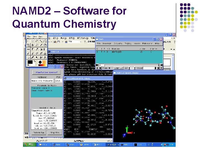
Task: Click the Stop Sim button
Action: 55,133
